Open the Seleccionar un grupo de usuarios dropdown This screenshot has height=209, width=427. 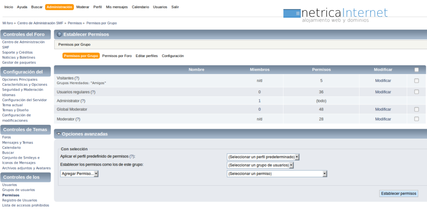click(x=260, y=165)
